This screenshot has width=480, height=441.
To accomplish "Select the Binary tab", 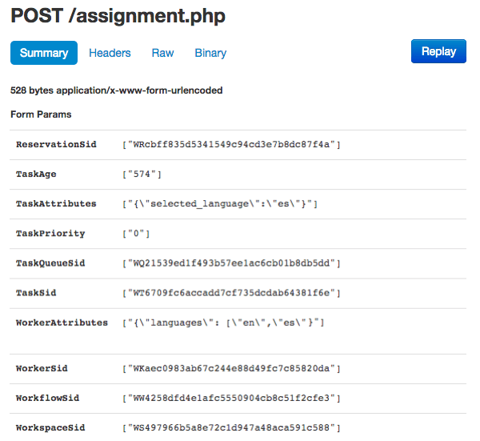I will click(210, 53).
